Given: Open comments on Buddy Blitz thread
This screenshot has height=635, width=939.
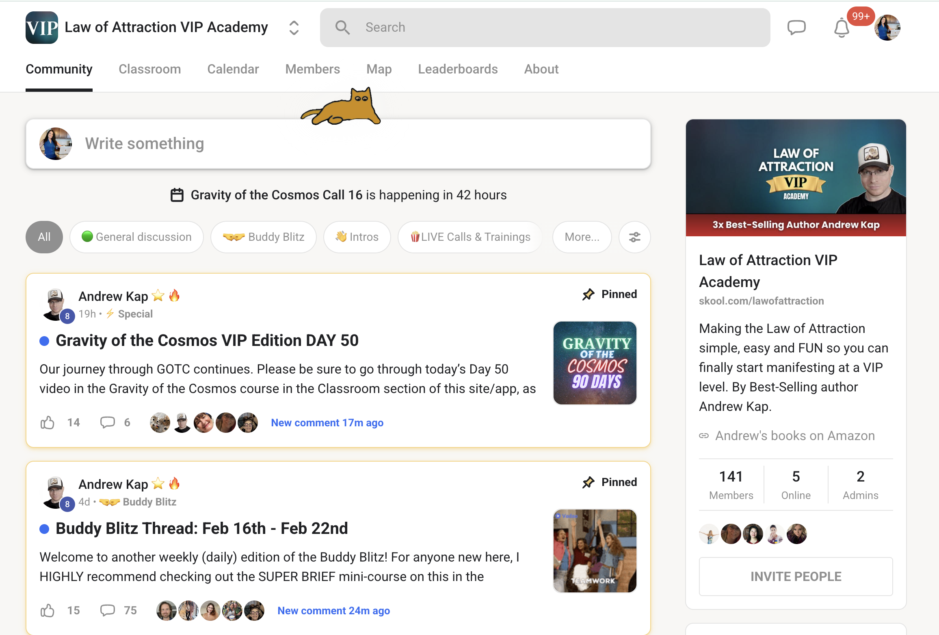Looking at the screenshot, I should [x=108, y=610].
